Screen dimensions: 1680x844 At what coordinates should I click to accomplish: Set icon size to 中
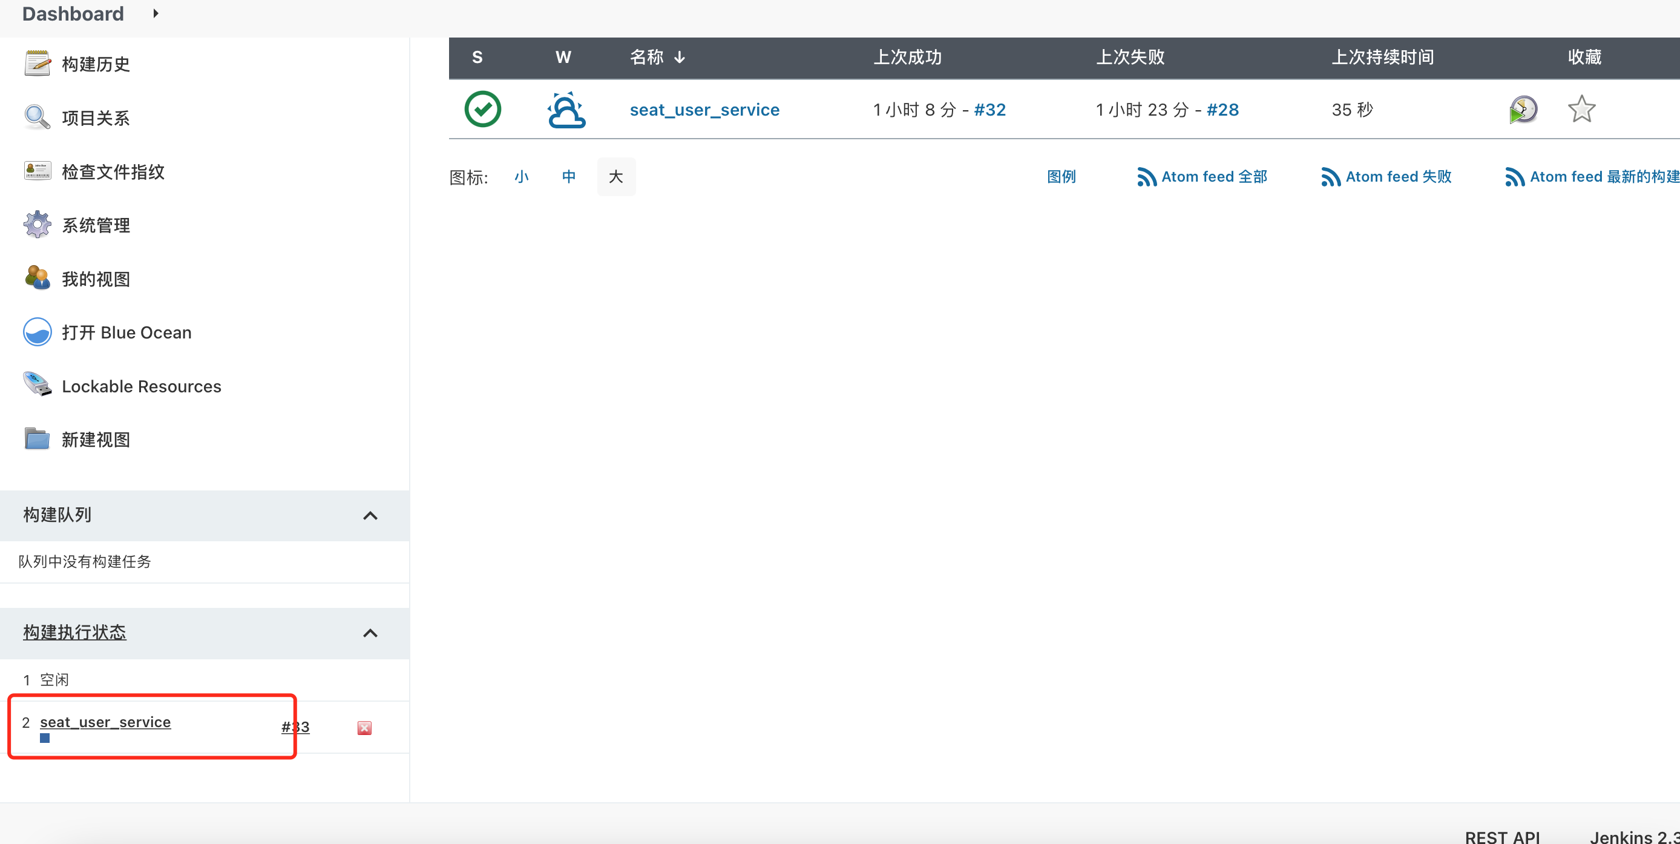click(569, 177)
